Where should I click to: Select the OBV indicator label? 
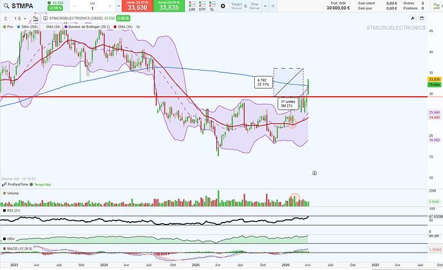[9, 239]
